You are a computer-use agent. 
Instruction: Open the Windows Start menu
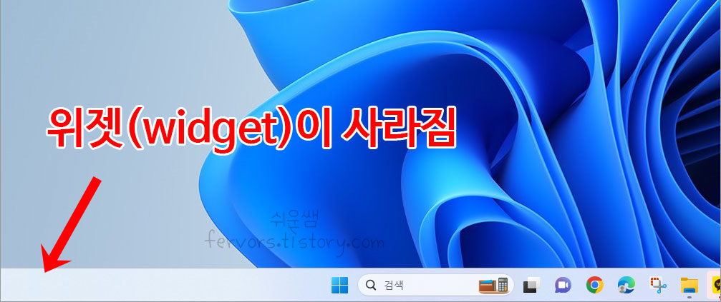(340, 285)
